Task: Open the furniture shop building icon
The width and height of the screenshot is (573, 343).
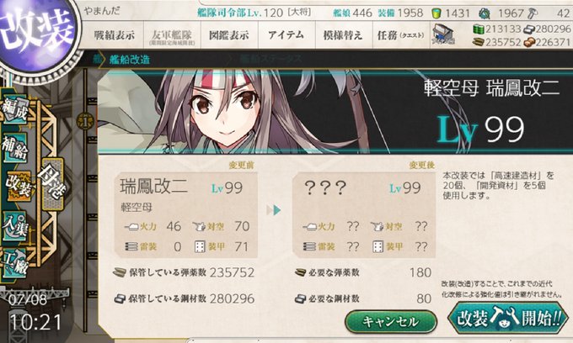Action: [443, 34]
